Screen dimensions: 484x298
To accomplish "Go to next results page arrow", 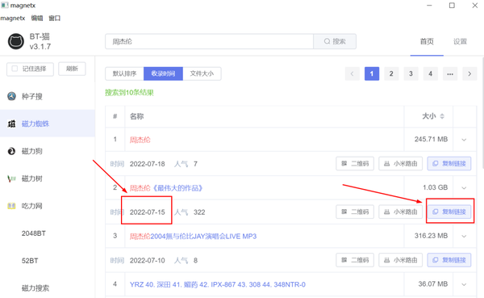I will tap(469, 73).
